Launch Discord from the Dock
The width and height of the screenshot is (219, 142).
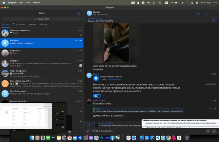91,138
